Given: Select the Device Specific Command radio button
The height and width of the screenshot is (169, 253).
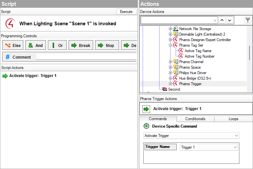Looking at the screenshot, I should click(x=146, y=126).
